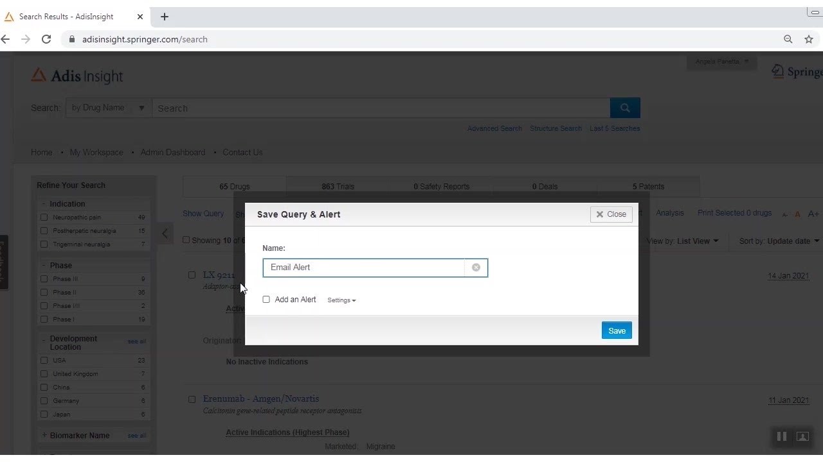This screenshot has width=823, height=462.
Task: Open the by Drug Name search dropdown
Action: [x=109, y=108]
